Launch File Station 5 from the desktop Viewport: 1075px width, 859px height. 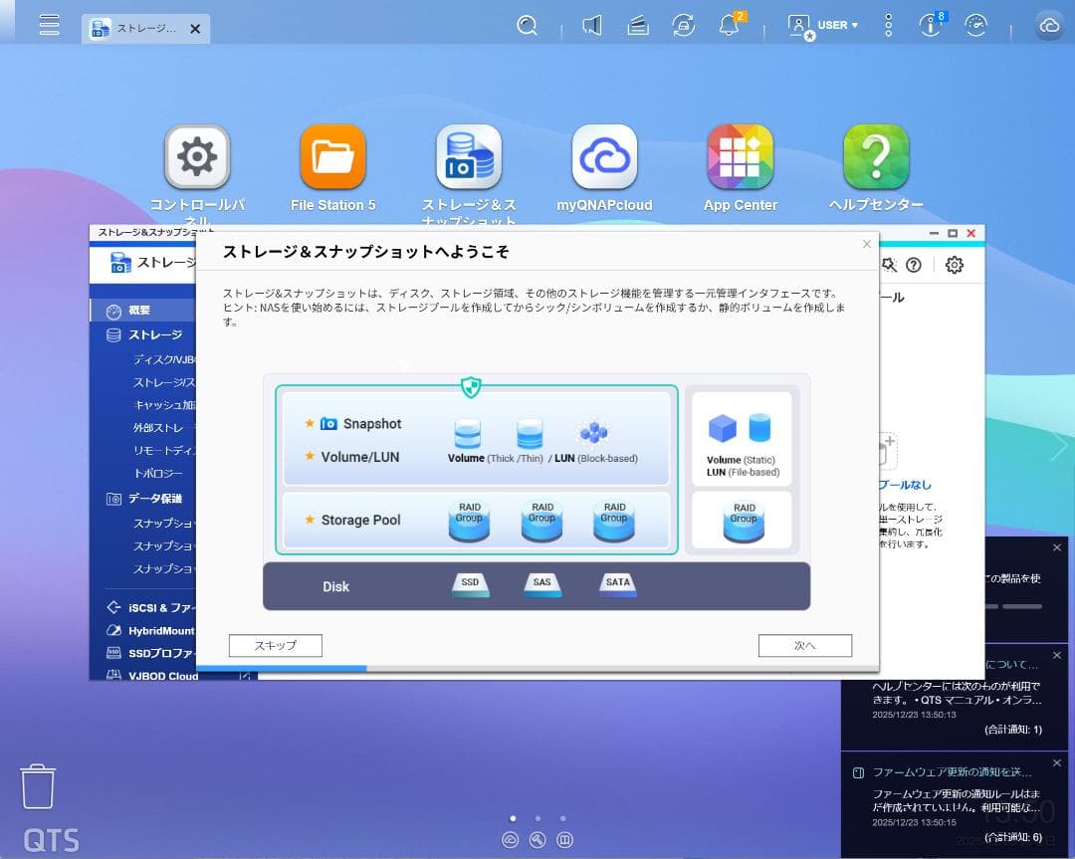[332, 157]
